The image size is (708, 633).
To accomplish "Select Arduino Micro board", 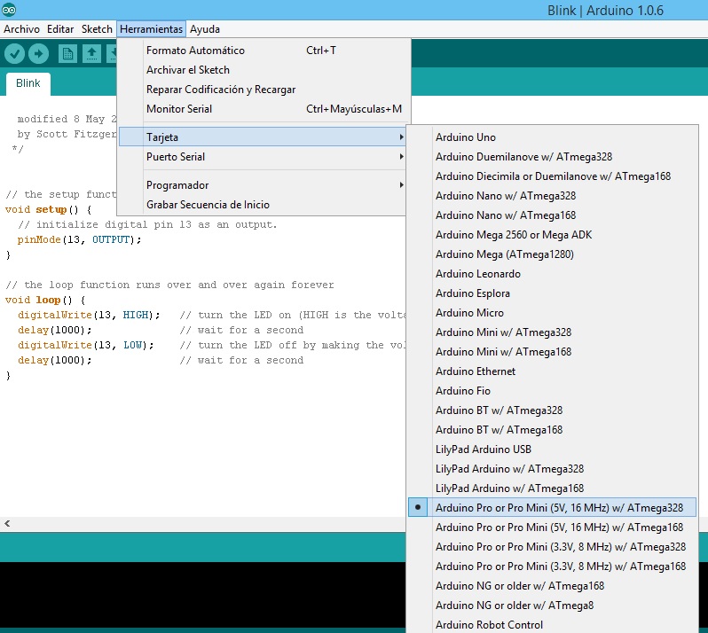I will point(552,313).
